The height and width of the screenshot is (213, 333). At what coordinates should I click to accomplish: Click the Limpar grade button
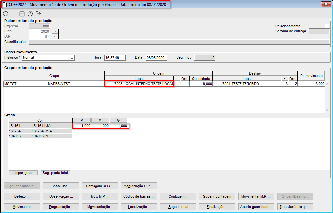[23, 173]
